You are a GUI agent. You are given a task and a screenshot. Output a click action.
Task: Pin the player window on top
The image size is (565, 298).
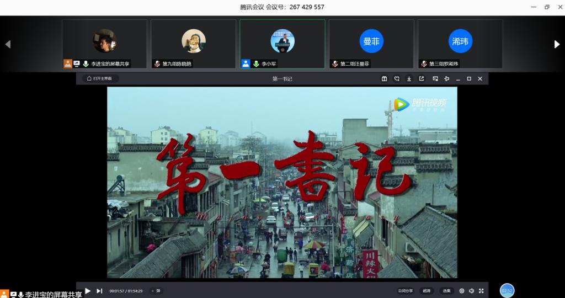[x=447, y=79]
